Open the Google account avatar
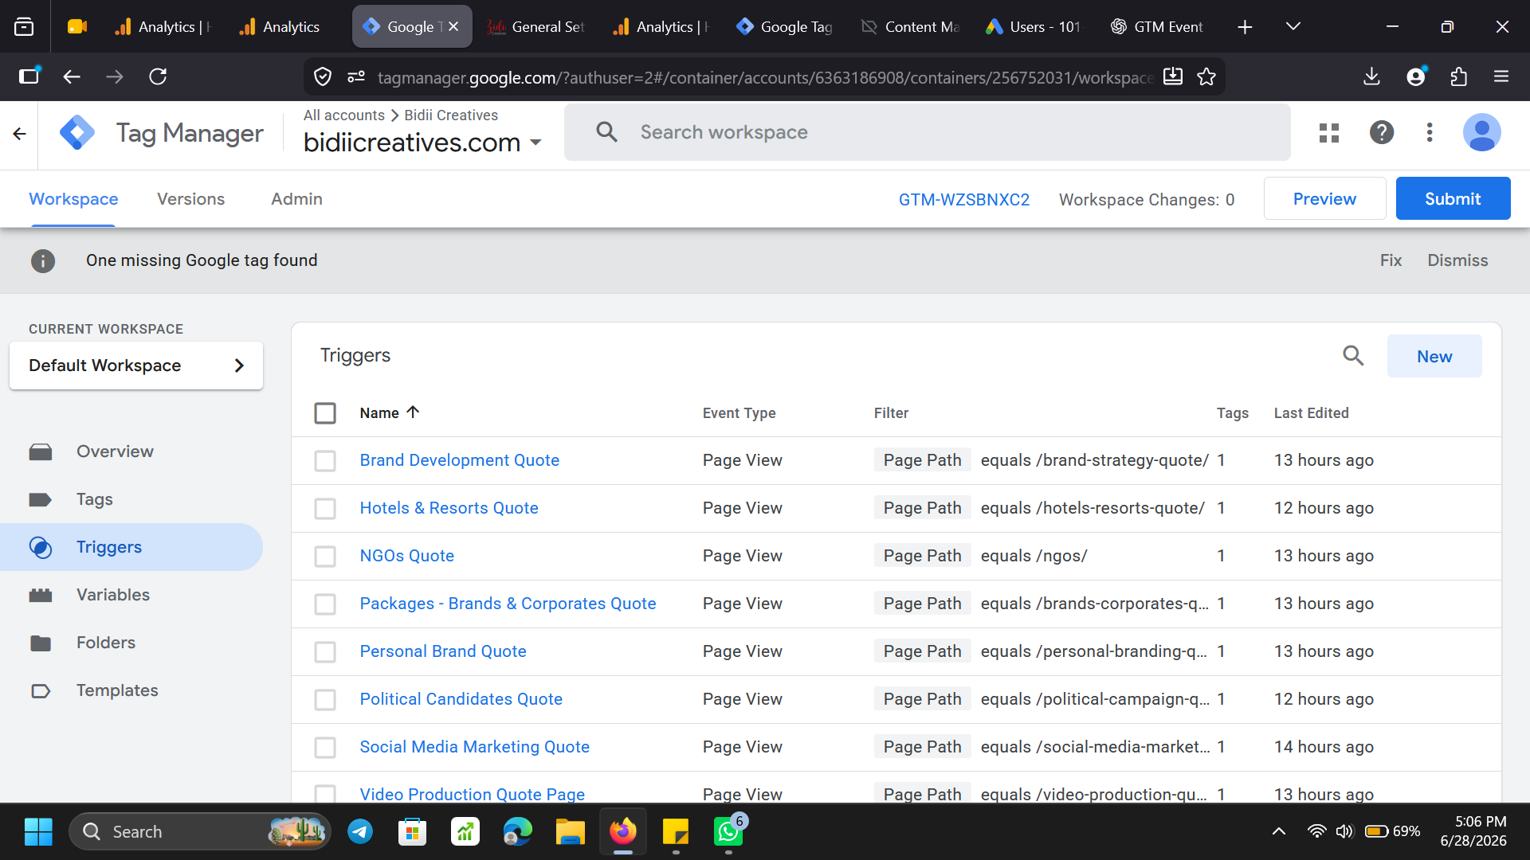The image size is (1530, 860). point(1481,132)
